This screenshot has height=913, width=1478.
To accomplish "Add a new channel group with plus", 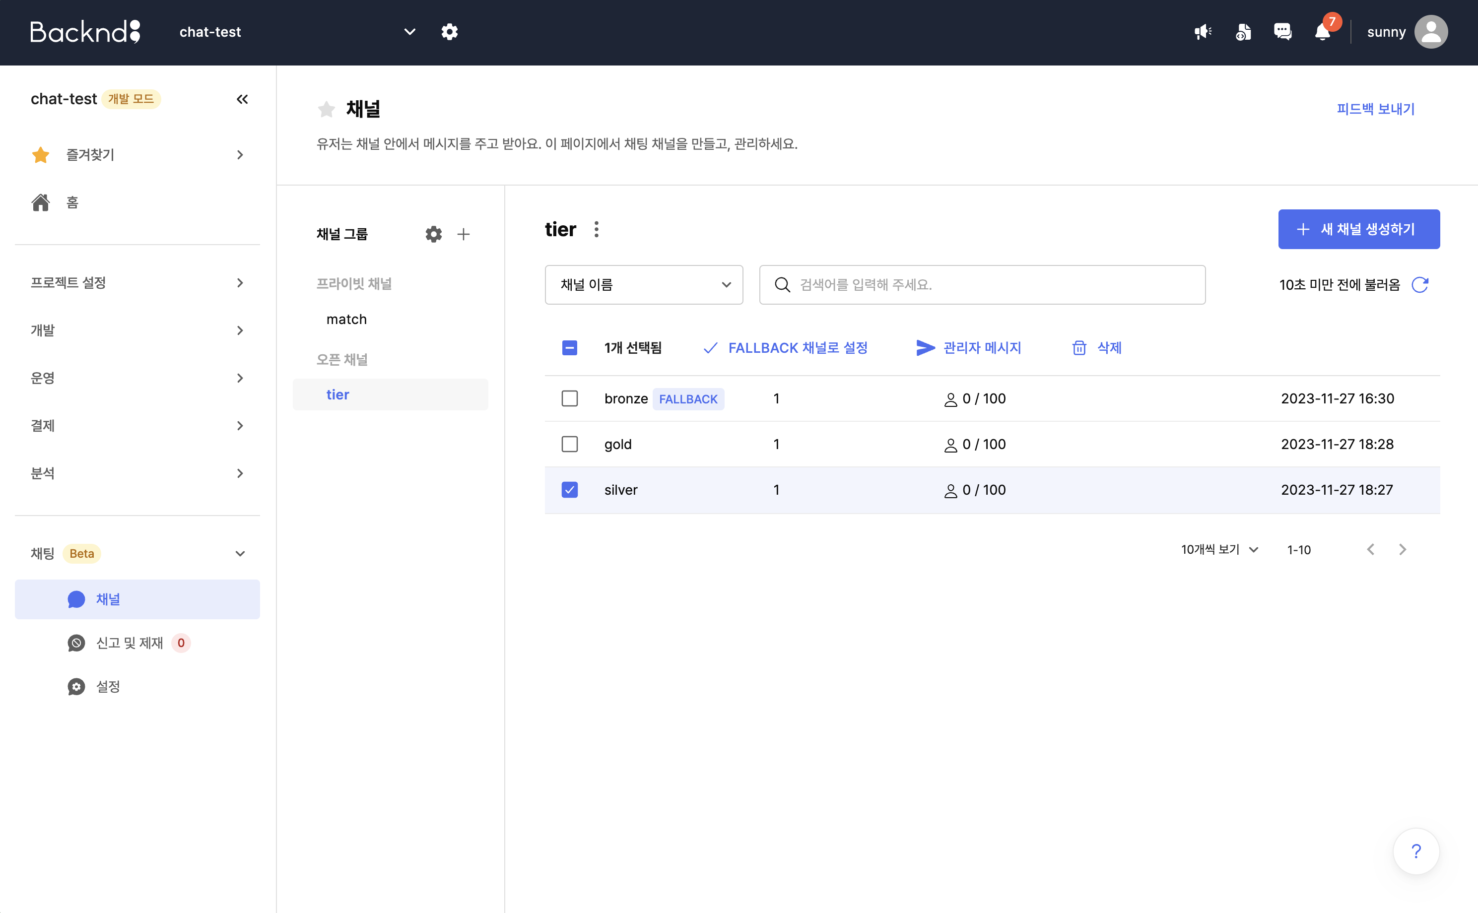I will 463,234.
